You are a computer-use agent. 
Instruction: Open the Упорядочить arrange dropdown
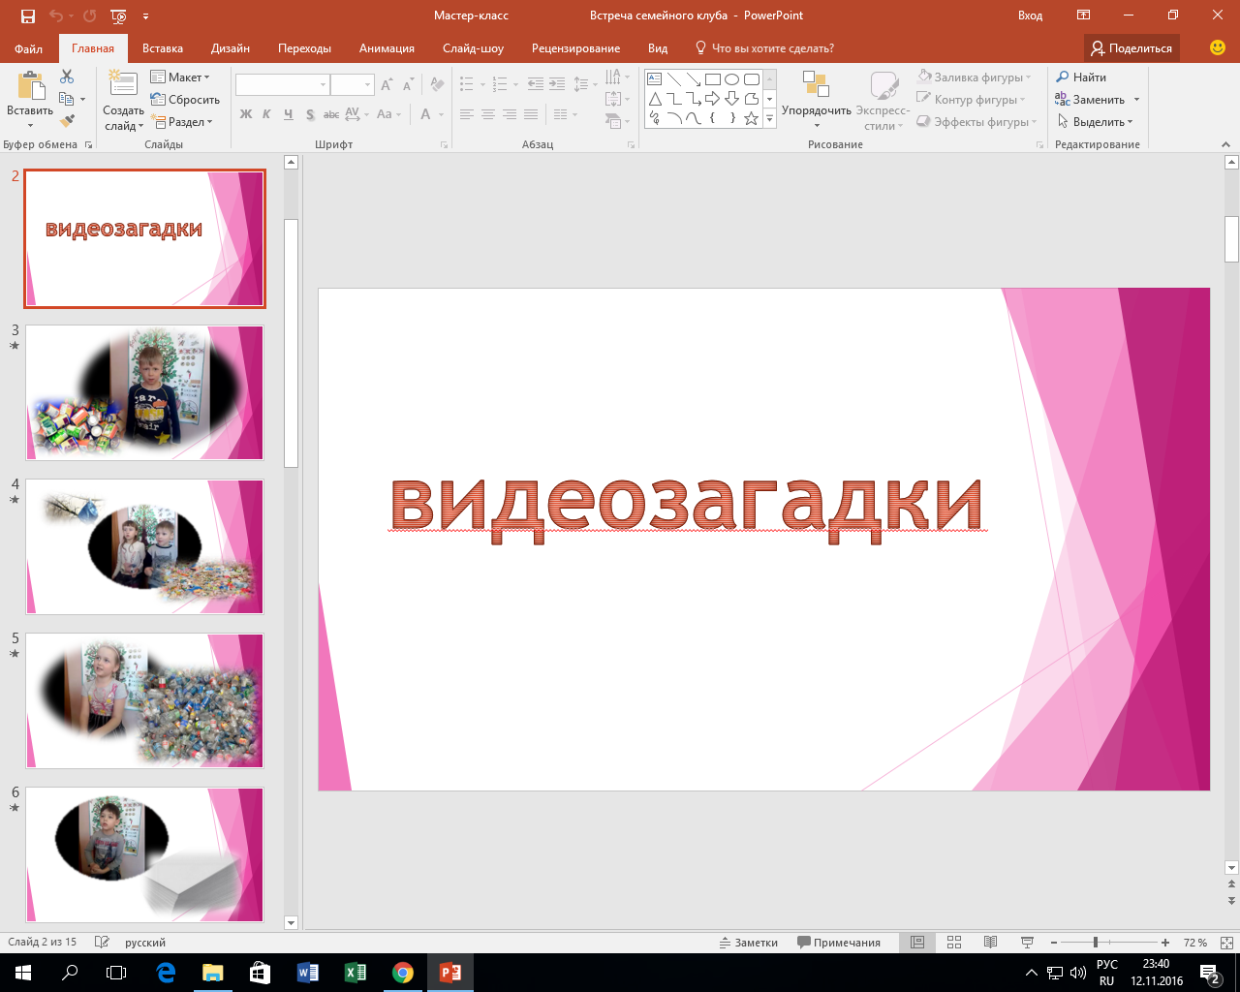coord(816,110)
